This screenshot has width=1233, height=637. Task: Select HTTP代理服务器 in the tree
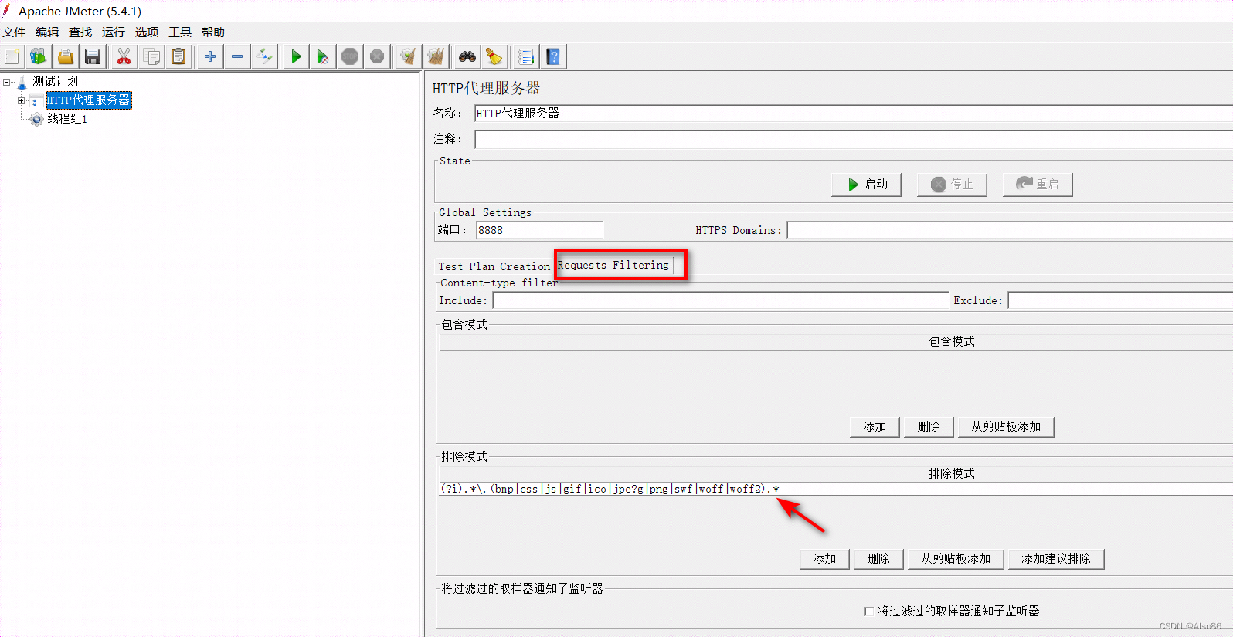tap(88, 100)
